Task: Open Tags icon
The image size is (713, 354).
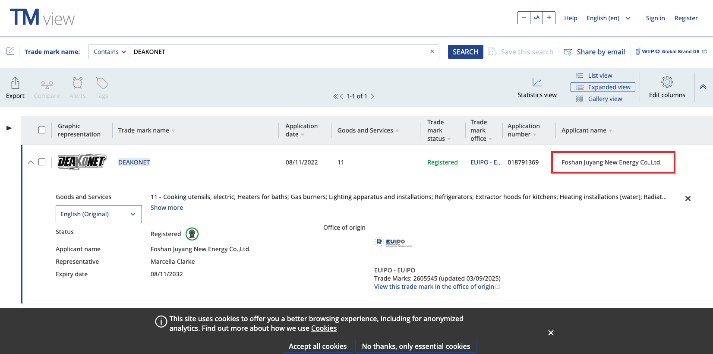Action: 102,82
